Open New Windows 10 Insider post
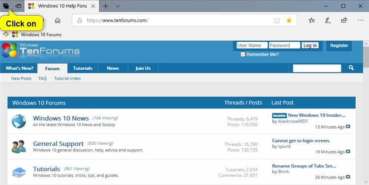This screenshot has width=369, height=185. (316, 115)
